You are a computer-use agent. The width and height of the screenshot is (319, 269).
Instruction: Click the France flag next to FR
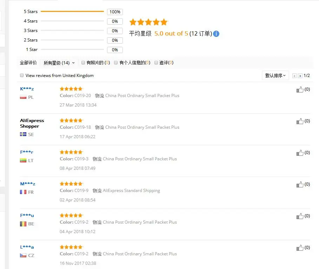pyautogui.click(x=23, y=192)
